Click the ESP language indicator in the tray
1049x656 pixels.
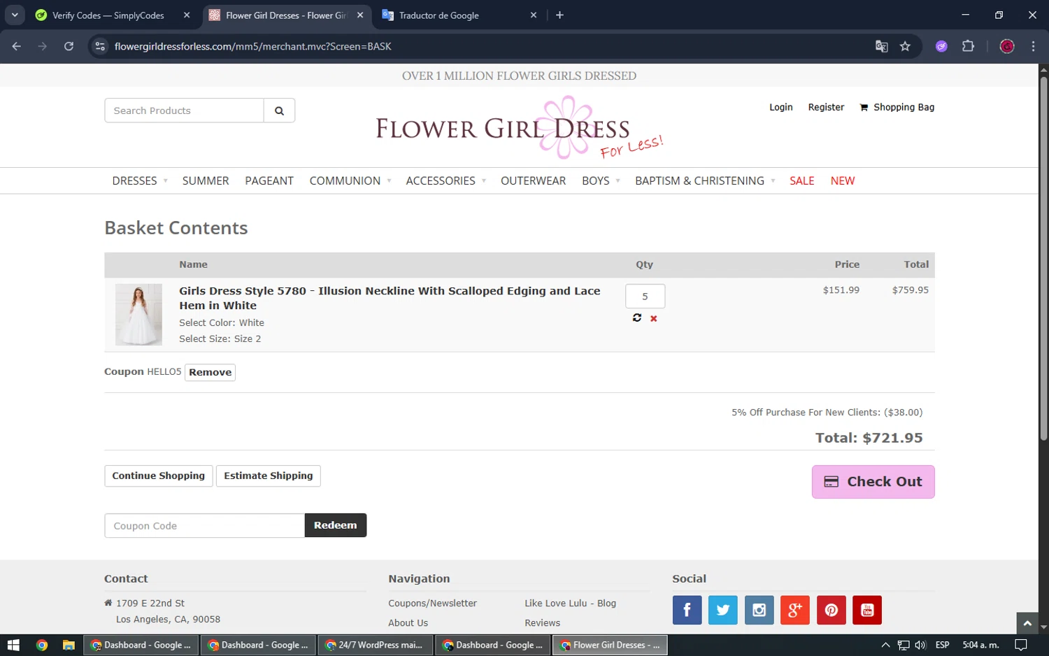pyautogui.click(x=942, y=645)
